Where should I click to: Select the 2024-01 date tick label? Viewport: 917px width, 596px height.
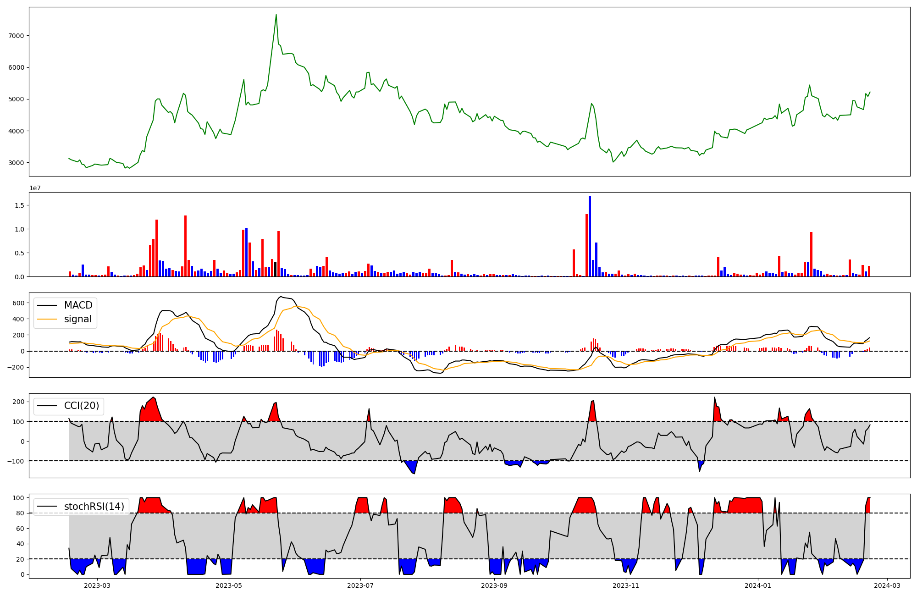click(x=758, y=585)
